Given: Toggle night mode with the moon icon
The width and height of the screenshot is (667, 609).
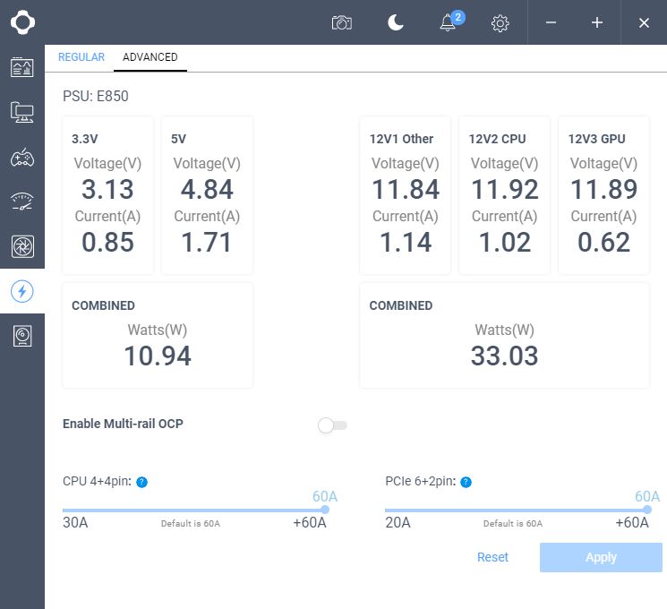Looking at the screenshot, I should pos(395,22).
